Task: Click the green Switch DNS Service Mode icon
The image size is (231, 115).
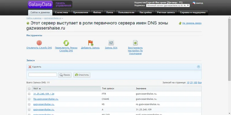Action: coord(66,43)
